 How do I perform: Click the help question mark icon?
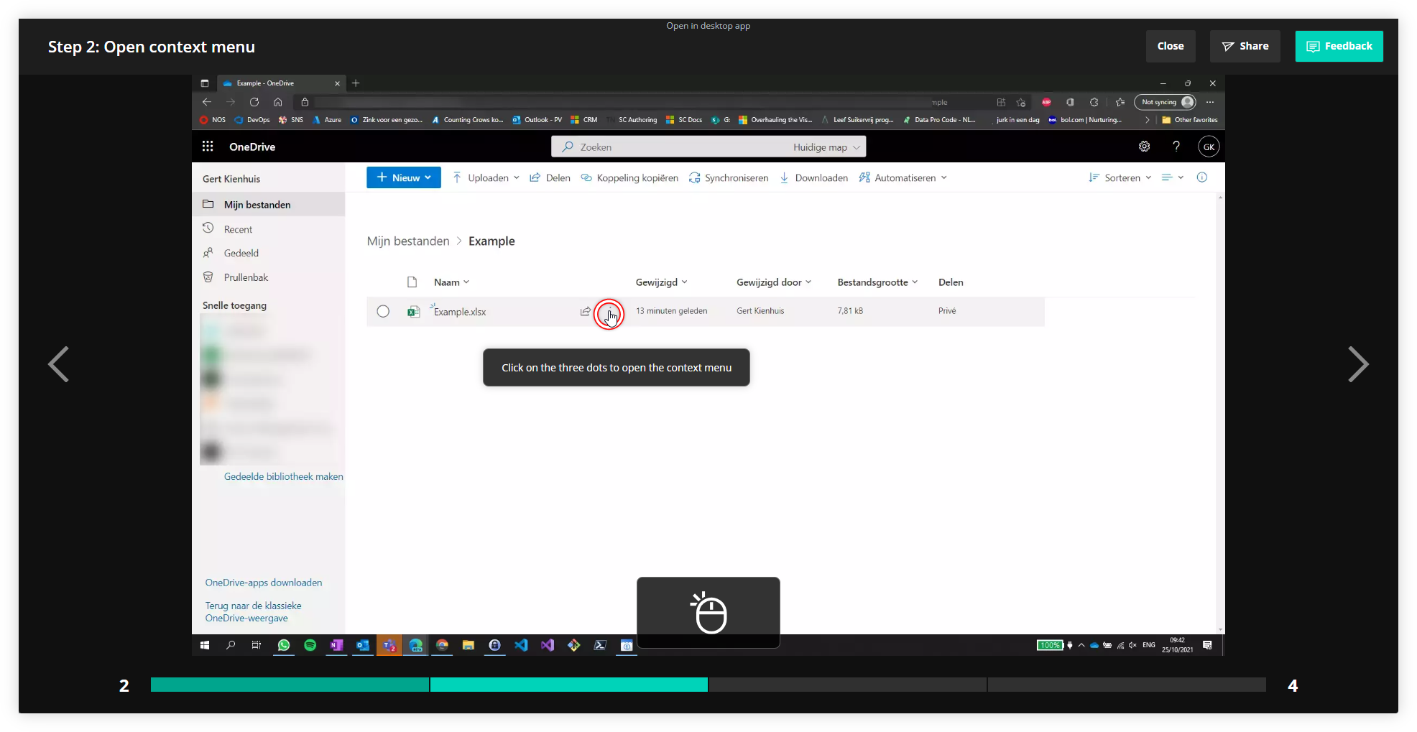1176,146
